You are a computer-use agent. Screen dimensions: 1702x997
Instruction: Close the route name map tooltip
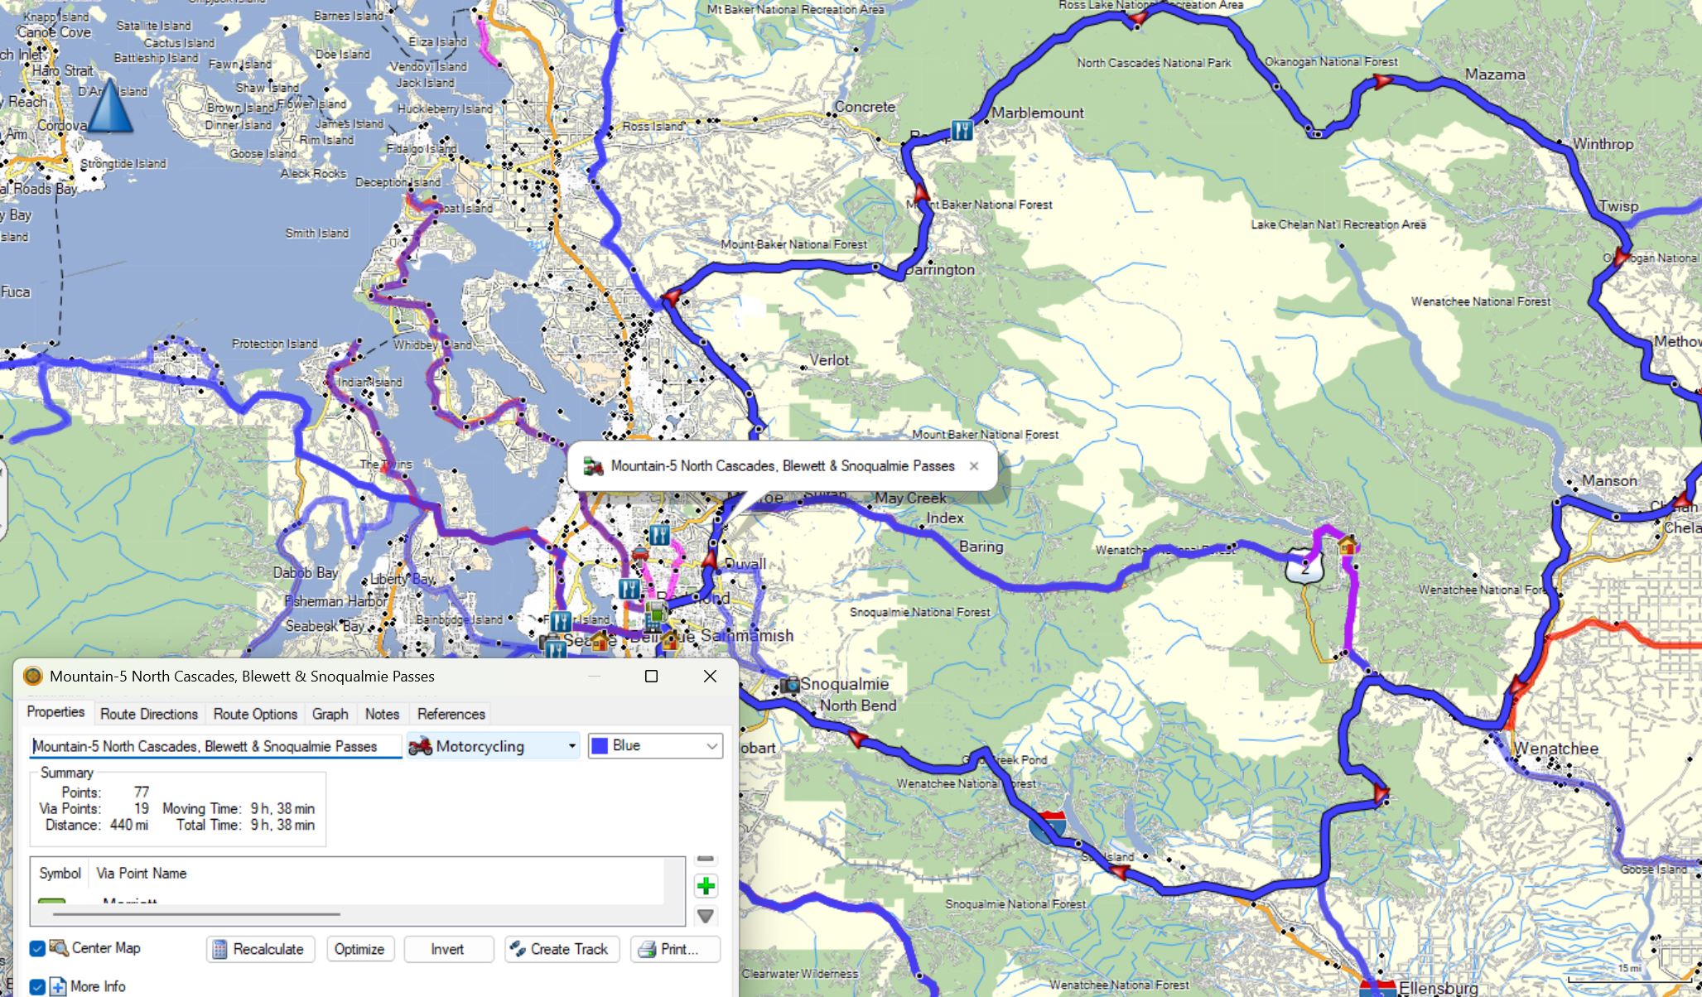(x=974, y=466)
